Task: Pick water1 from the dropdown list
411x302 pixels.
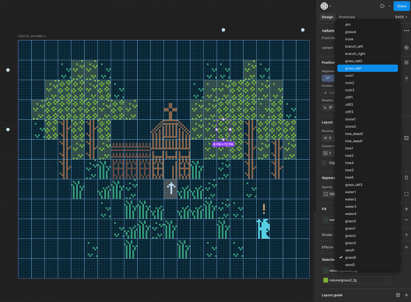Action: point(368,192)
